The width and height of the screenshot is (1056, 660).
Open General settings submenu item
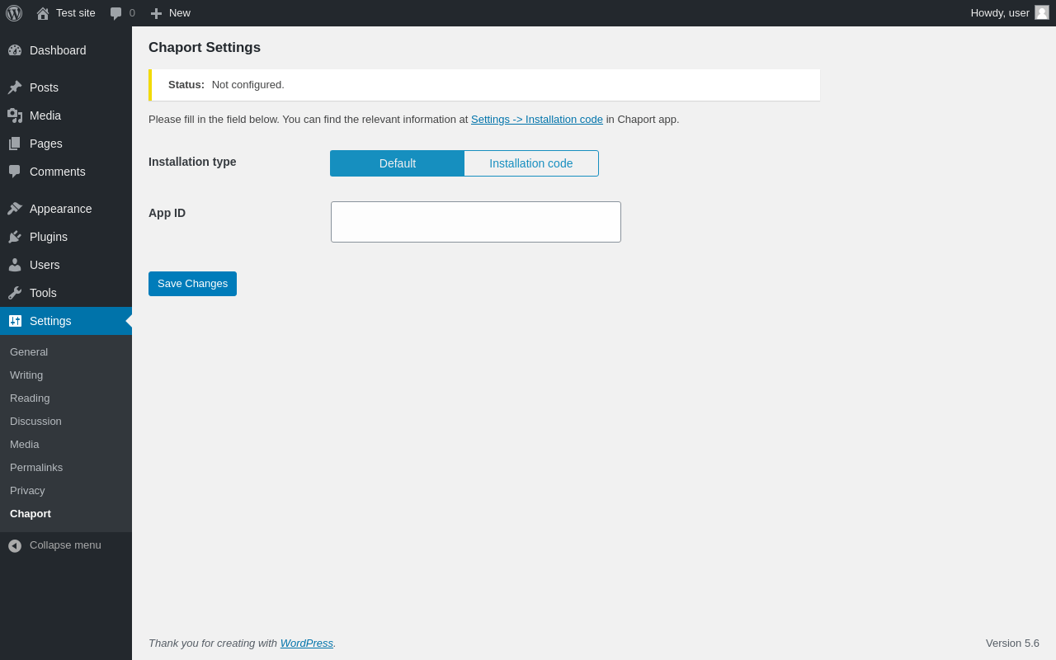pos(29,352)
